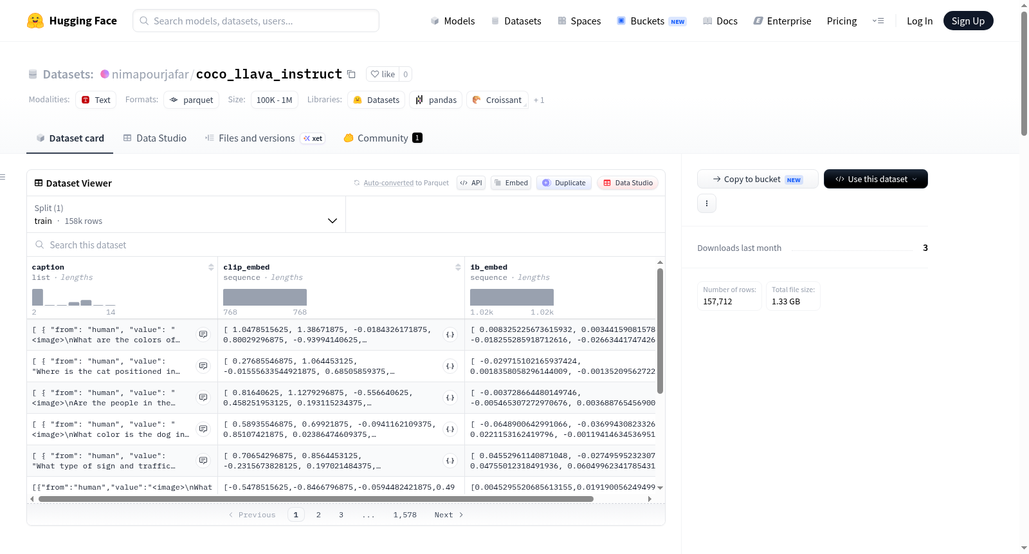1029x554 pixels.
Task: Click Log In
Action: pyautogui.click(x=920, y=21)
